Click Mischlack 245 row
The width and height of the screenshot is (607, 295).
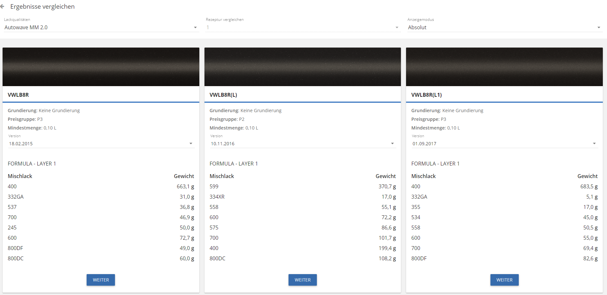point(101,228)
